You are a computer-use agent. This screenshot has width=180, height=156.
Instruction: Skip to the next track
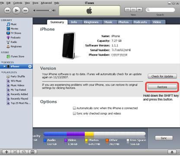pos(26,10)
